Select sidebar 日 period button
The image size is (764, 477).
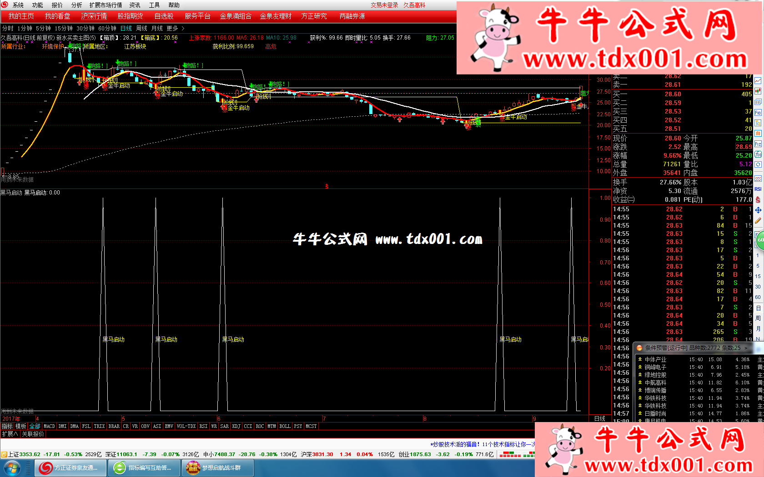click(x=758, y=308)
